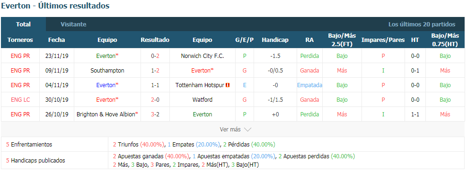Open the 0-2 result for Everton vs Norwich
This screenshot has width=467, height=171.
pyautogui.click(x=155, y=56)
